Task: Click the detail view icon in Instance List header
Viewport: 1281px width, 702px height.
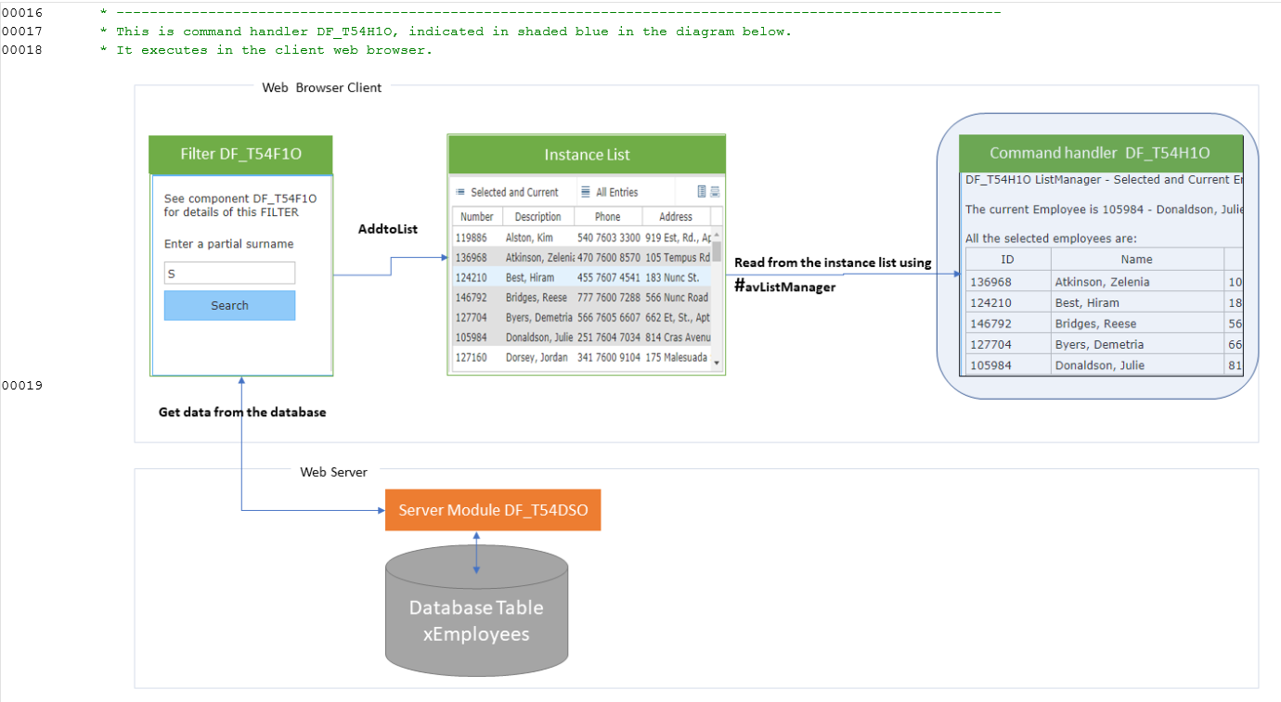Action: pyautogui.click(x=702, y=192)
